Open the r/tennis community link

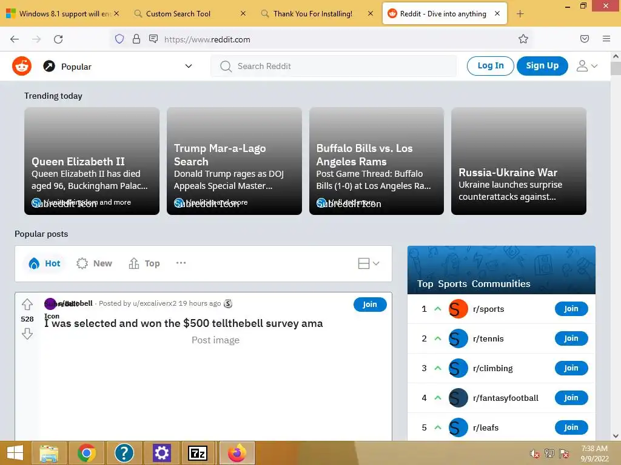coord(488,338)
